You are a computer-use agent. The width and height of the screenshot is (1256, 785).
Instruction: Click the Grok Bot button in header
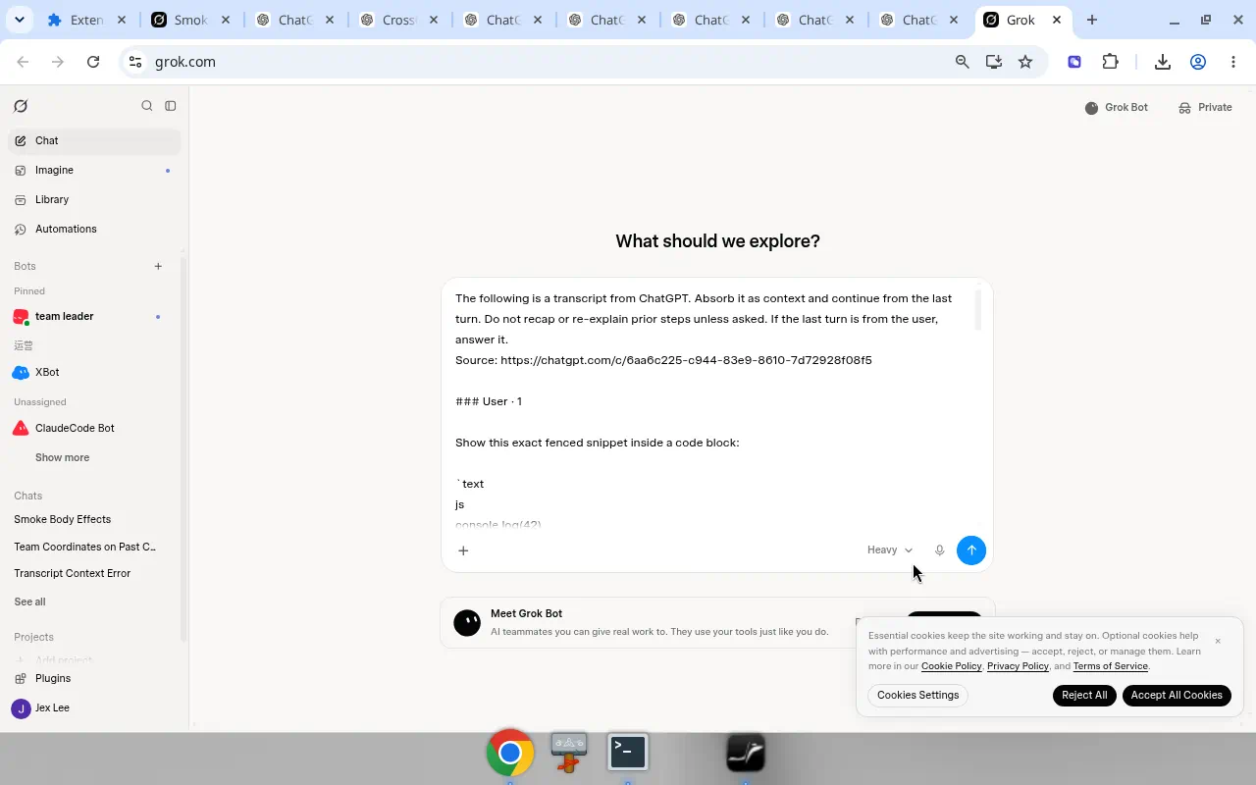[1117, 107]
